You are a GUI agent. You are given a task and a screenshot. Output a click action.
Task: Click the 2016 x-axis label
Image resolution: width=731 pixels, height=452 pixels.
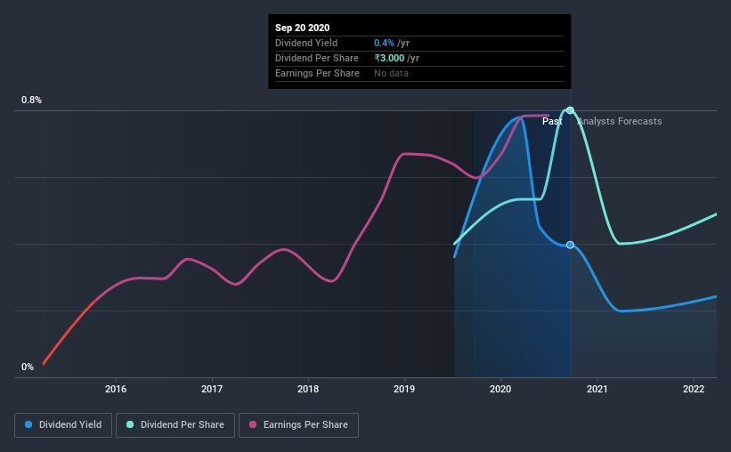116,389
